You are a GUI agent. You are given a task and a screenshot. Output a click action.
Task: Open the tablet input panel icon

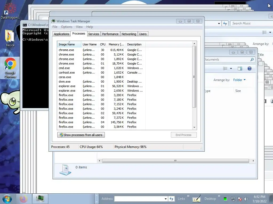tap(196, 199)
